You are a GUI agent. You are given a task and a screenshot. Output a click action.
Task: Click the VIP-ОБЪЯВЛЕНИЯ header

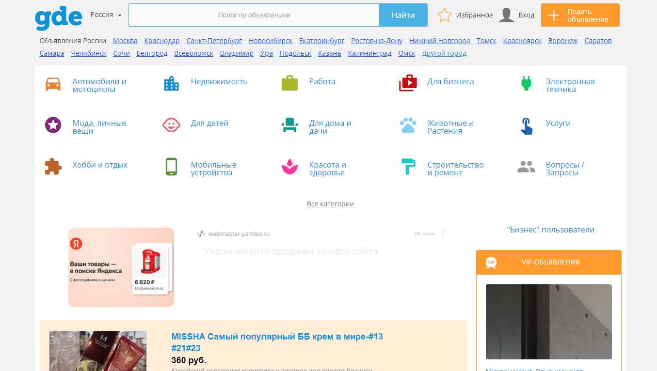549,262
